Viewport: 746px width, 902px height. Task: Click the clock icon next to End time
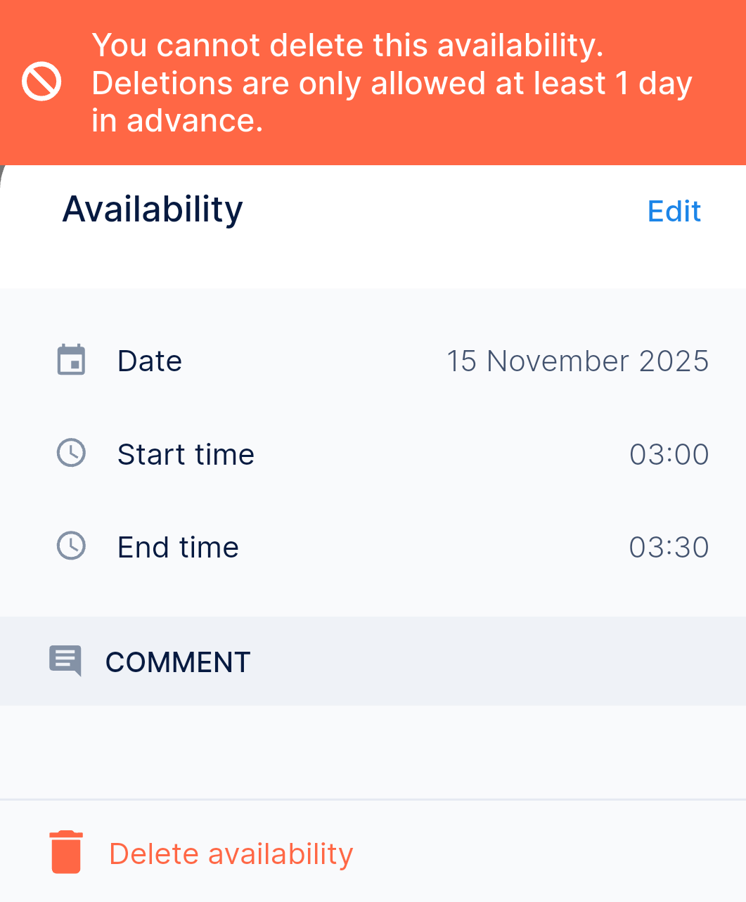(71, 546)
